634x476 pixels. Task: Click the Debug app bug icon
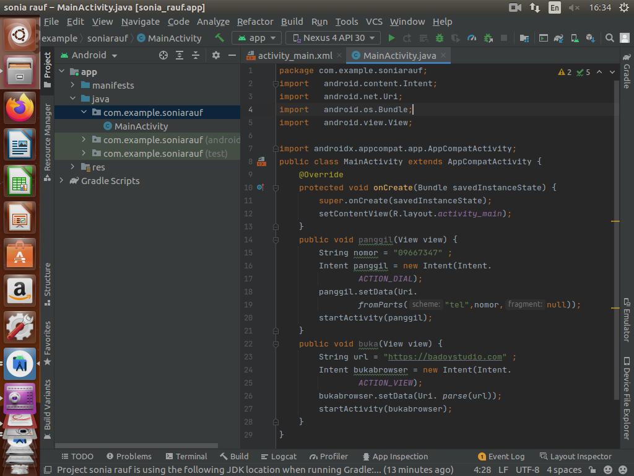point(440,38)
